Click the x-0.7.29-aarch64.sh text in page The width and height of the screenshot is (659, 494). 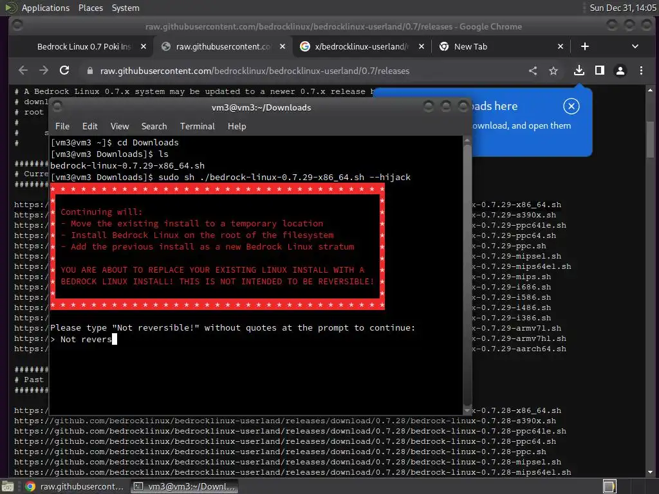(x=519, y=349)
